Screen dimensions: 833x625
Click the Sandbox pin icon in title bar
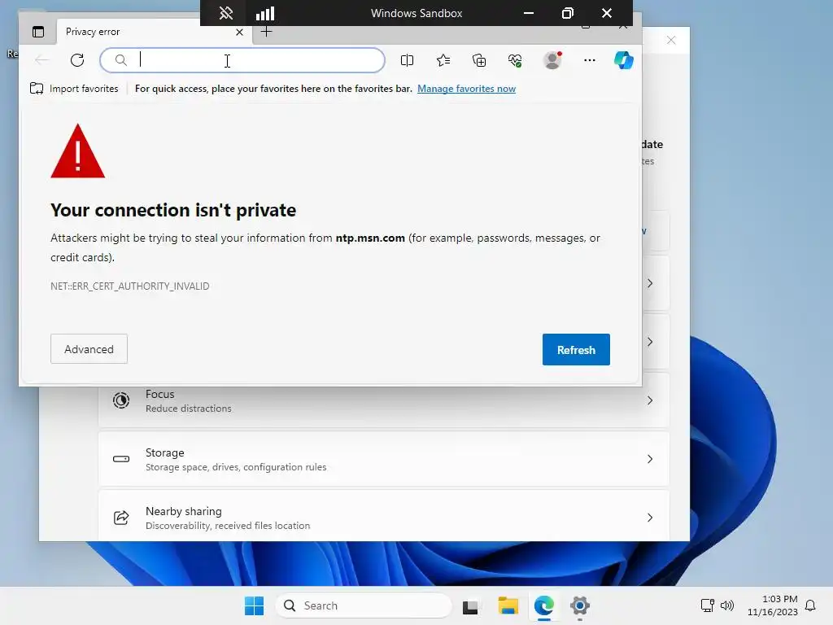[x=226, y=13]
